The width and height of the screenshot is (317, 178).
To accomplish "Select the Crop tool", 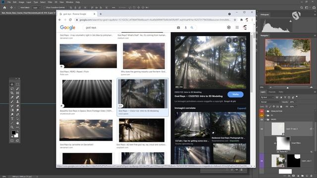I will pos(12,93).
